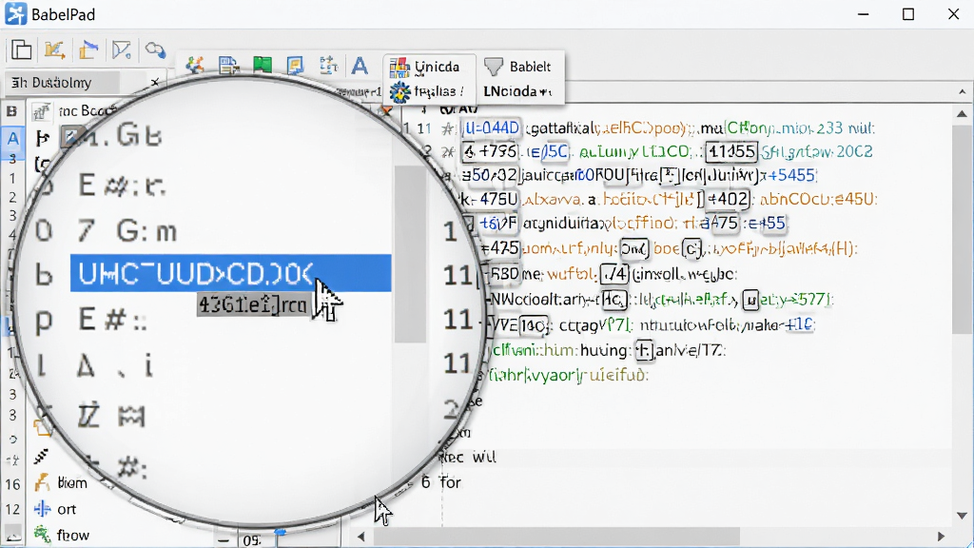Click the overlapping windows icon in top toolbar

[21, 49]
